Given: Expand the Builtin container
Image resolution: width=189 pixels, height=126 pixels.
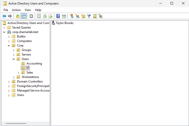Looking at the screenshot, I should (x=9, y=37).
